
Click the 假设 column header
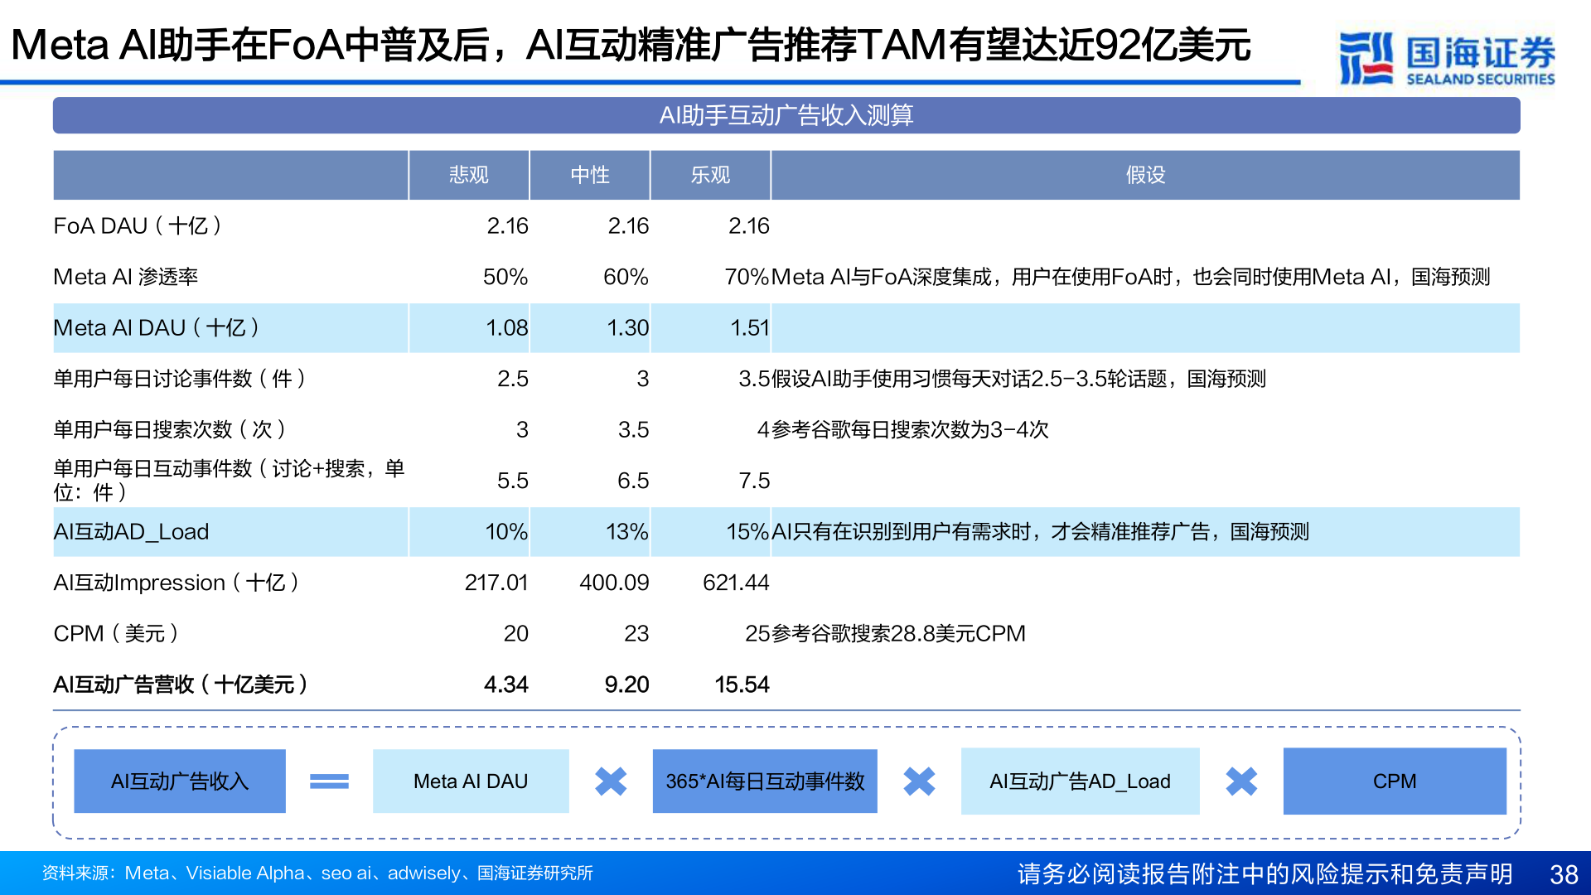[x=1145, y=175]
